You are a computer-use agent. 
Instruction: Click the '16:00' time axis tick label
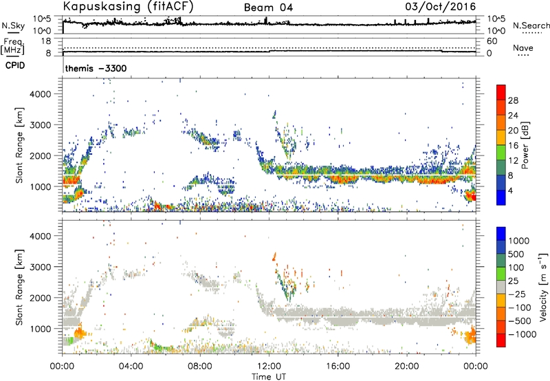[338, 367]
